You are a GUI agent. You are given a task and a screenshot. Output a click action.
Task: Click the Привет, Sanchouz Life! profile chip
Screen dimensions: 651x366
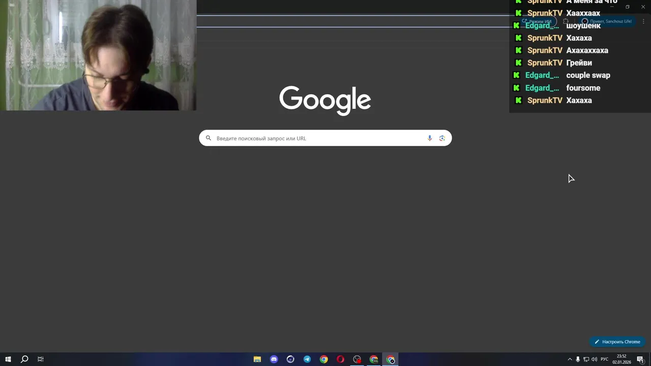point(607,21)
